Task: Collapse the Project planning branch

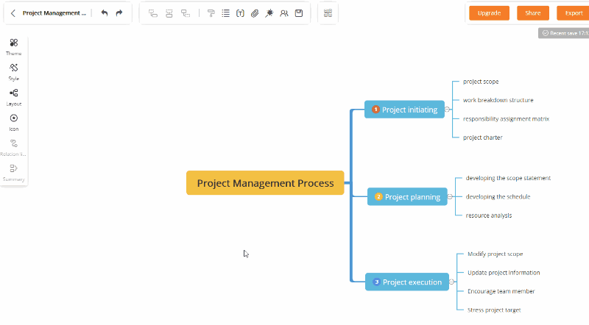Action: point(450,197)
